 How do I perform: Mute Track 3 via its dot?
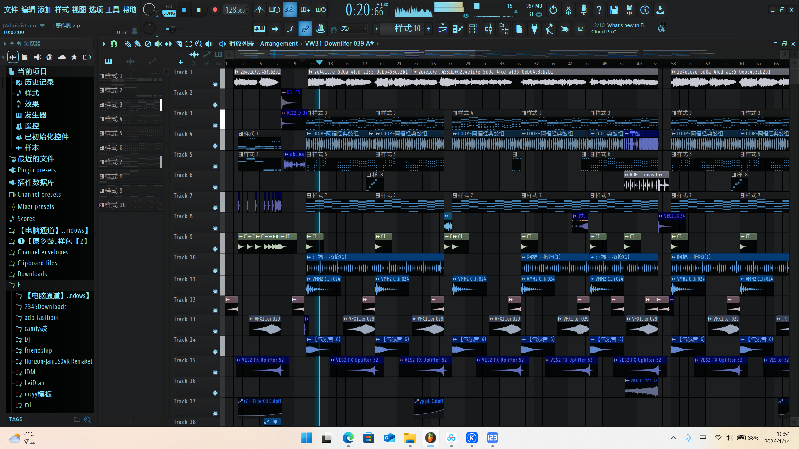coord(215,125)
